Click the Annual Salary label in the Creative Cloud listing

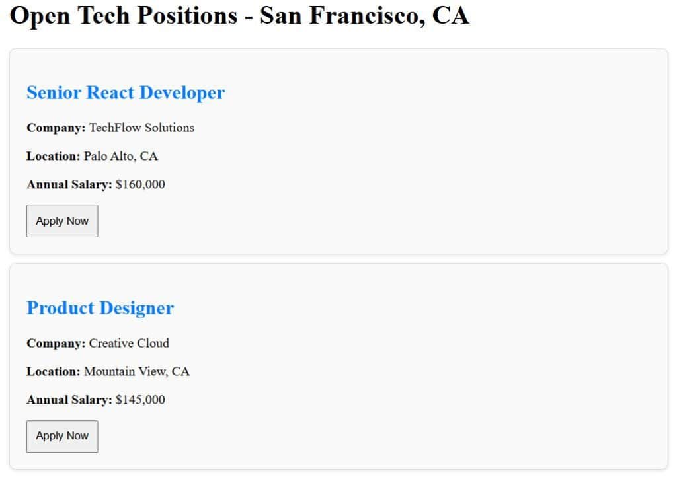click(69, 400)
